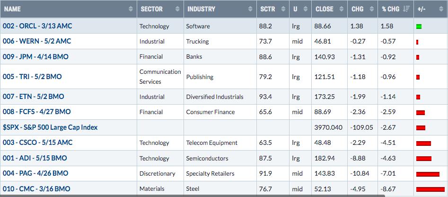Click horizontal scrollbar at table bottom
This screenshot has height=197, width=448.
192,196
